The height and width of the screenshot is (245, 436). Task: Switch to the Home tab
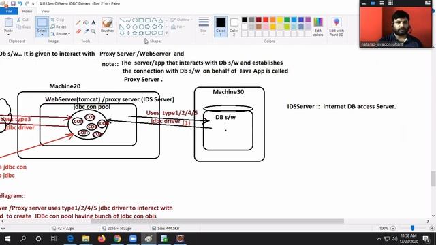point(27,11)
